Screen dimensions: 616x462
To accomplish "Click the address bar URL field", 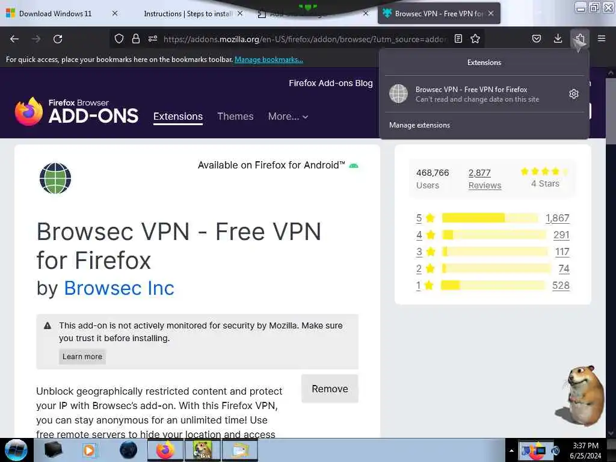I will [305, 39].
